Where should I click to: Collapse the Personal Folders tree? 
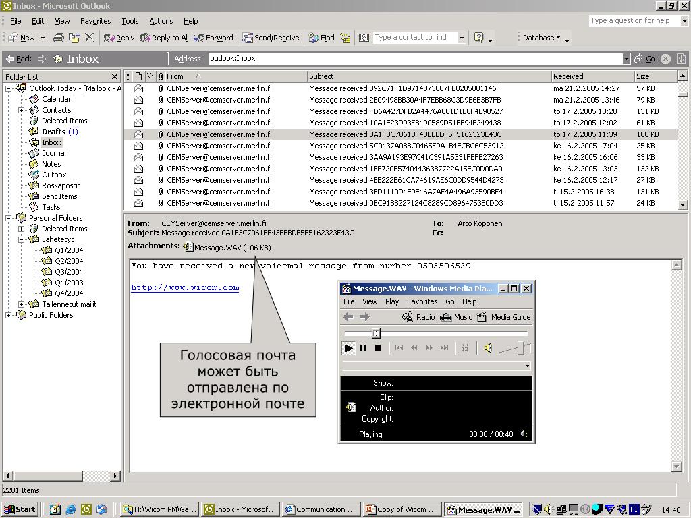[8, 218]
